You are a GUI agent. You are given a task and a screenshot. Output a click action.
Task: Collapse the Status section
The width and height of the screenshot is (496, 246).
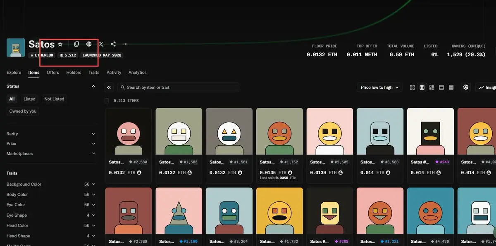click(x=93, y=86)
